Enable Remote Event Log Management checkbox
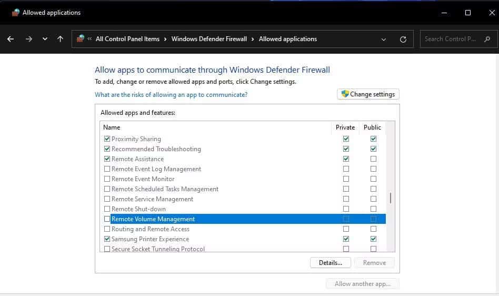The image size is (499, 296). coord(107,169)
